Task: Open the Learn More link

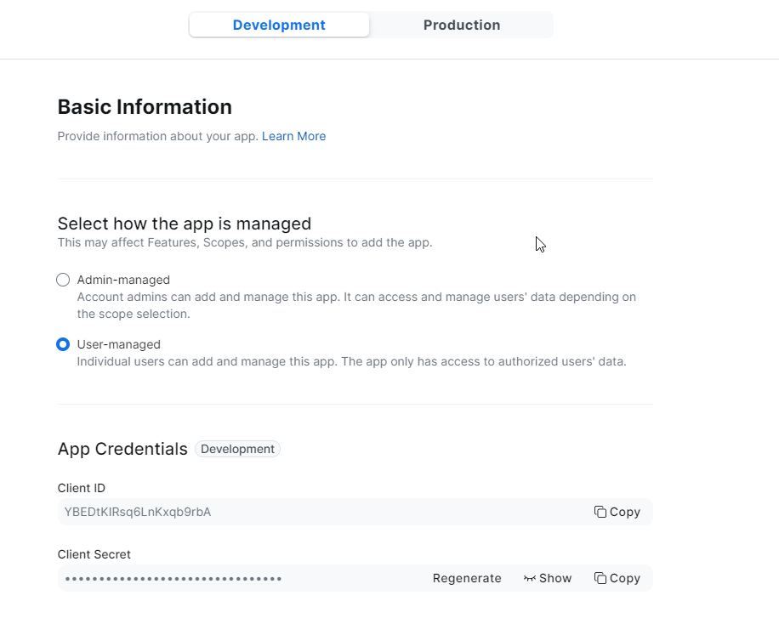Action: point(293,136)
